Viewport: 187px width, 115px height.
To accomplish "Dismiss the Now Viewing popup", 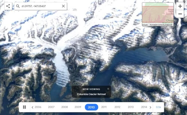I will [x=108, y=89].
